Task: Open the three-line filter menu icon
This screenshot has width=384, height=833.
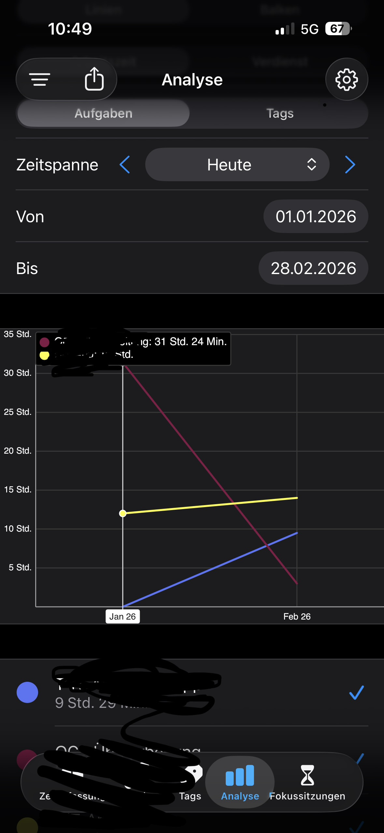Action: pos(40,80)
